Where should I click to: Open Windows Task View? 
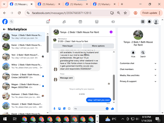[15, 119]
